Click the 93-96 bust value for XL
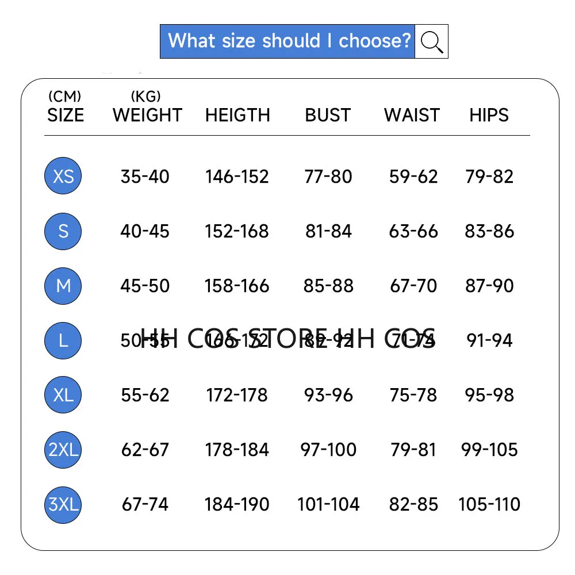The image size is (575, 575). point(328,395)
